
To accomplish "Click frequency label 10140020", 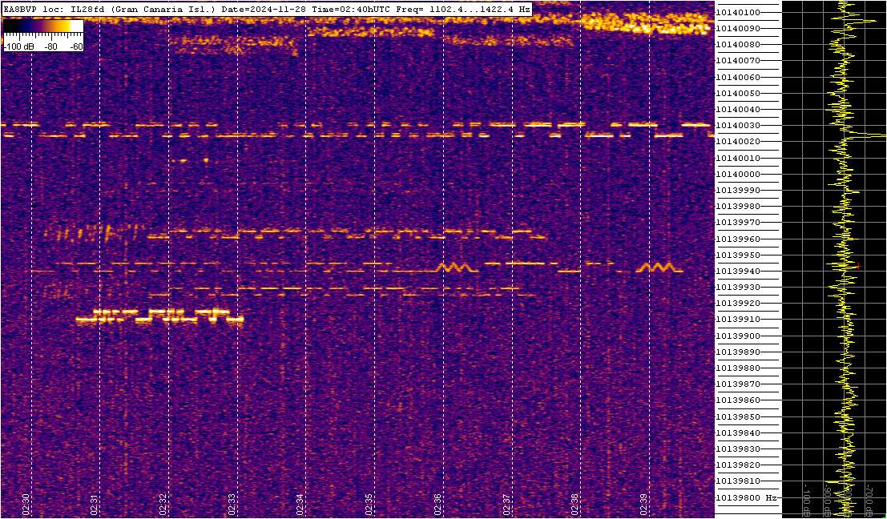I will (737, 142).
